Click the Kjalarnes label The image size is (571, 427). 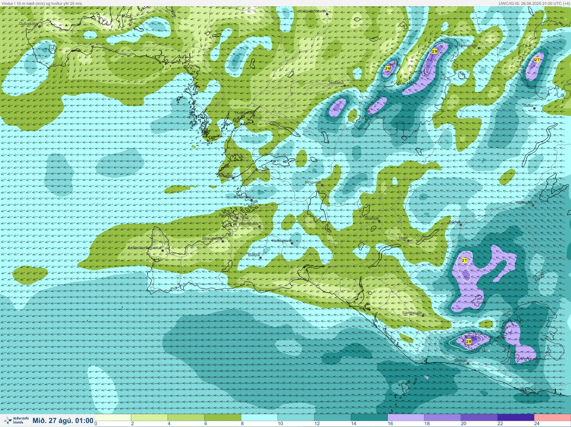pyautogui.click(x=243, y=197)
